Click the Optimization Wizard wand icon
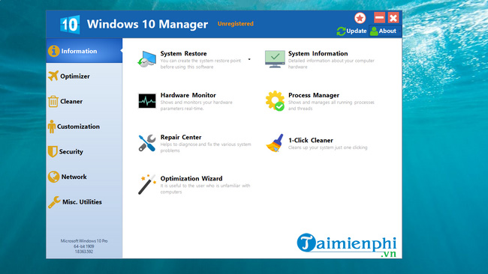 147,184
